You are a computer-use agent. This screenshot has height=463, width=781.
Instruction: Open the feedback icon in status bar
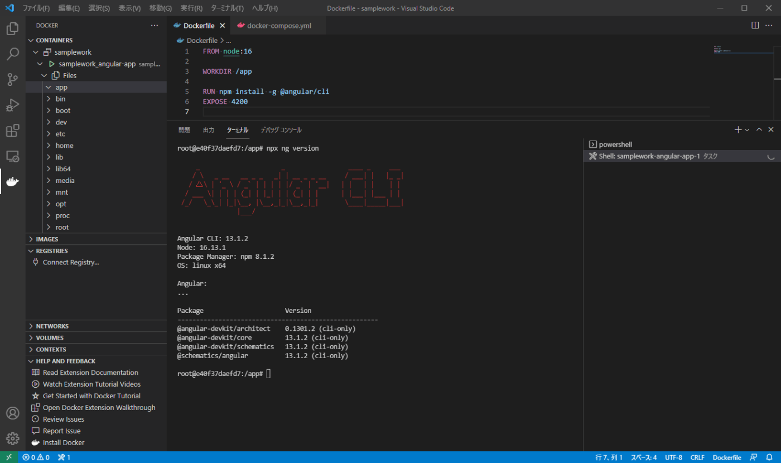tap(753, 457)
